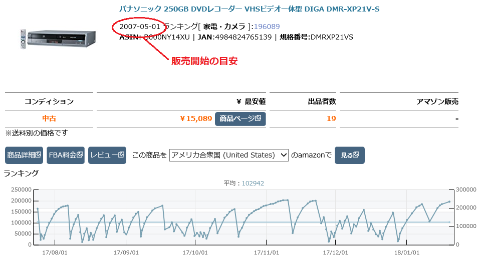Screen dimensions: 479x260
Task: Select the 中古 condition cell
Action: [x=49, y=118]
